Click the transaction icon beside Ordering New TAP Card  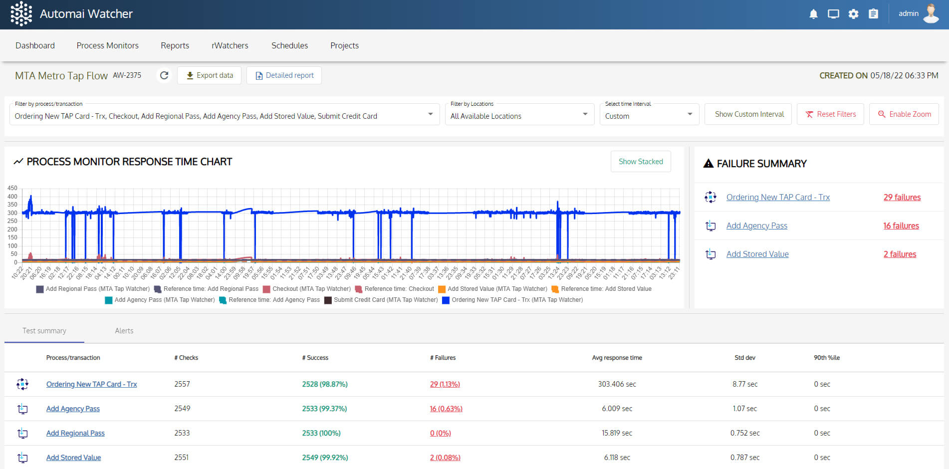[22, 384]
